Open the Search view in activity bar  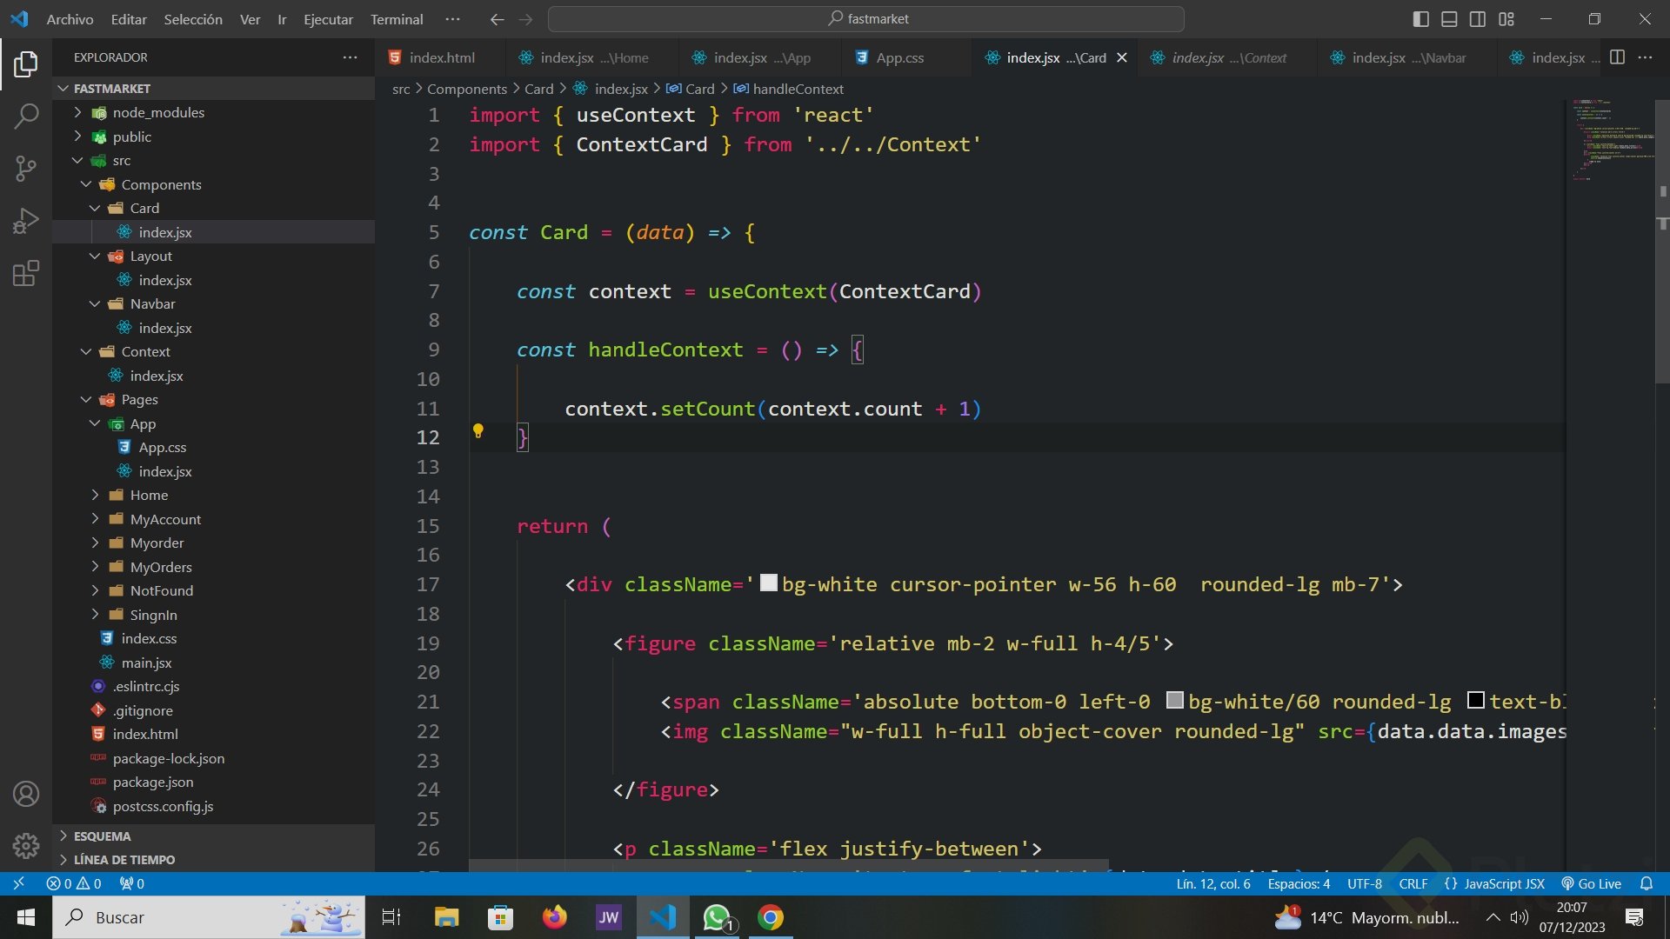click(26, 116)
